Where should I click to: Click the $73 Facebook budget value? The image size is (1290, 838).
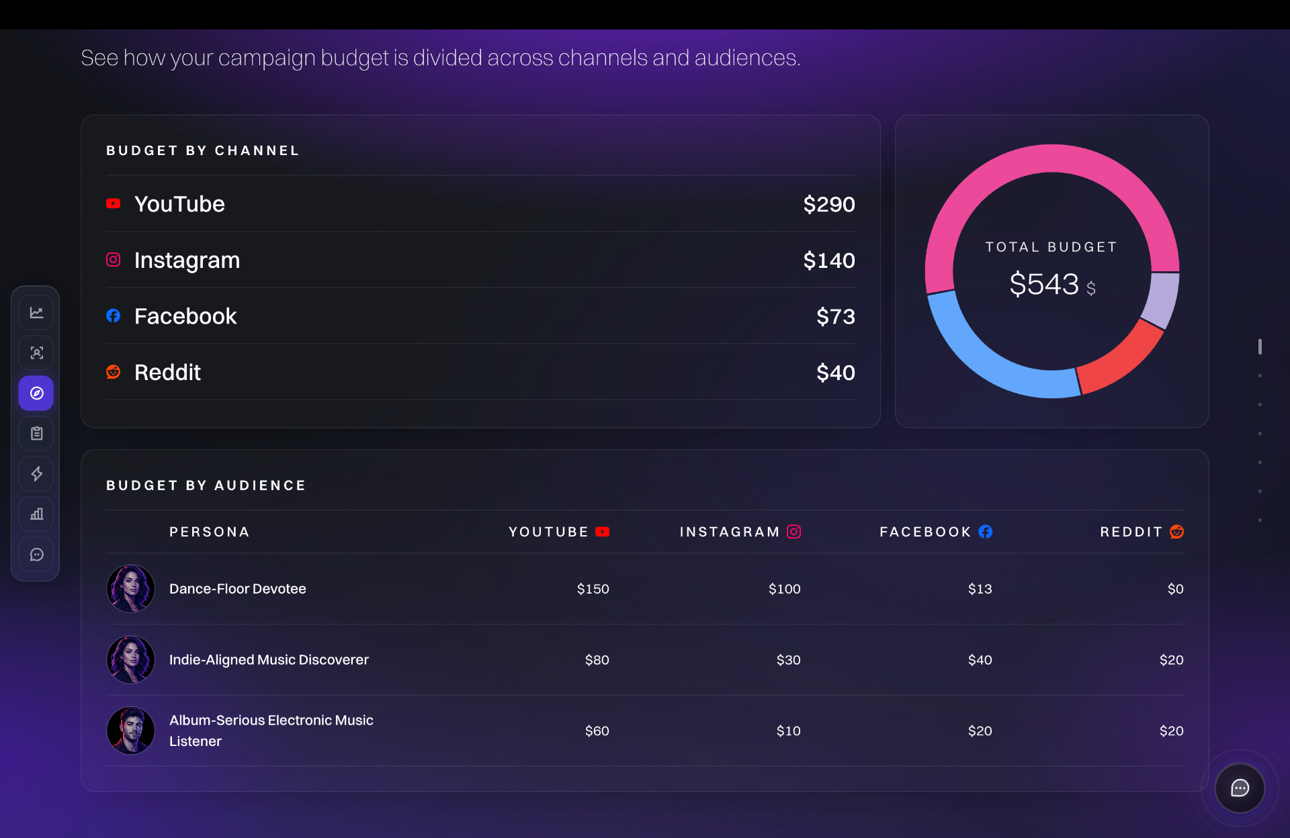click(x=836, y=316)
